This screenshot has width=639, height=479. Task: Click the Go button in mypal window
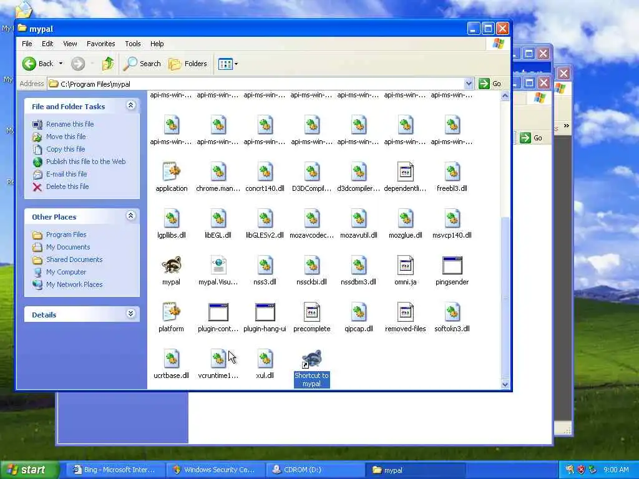pos(491,84)
